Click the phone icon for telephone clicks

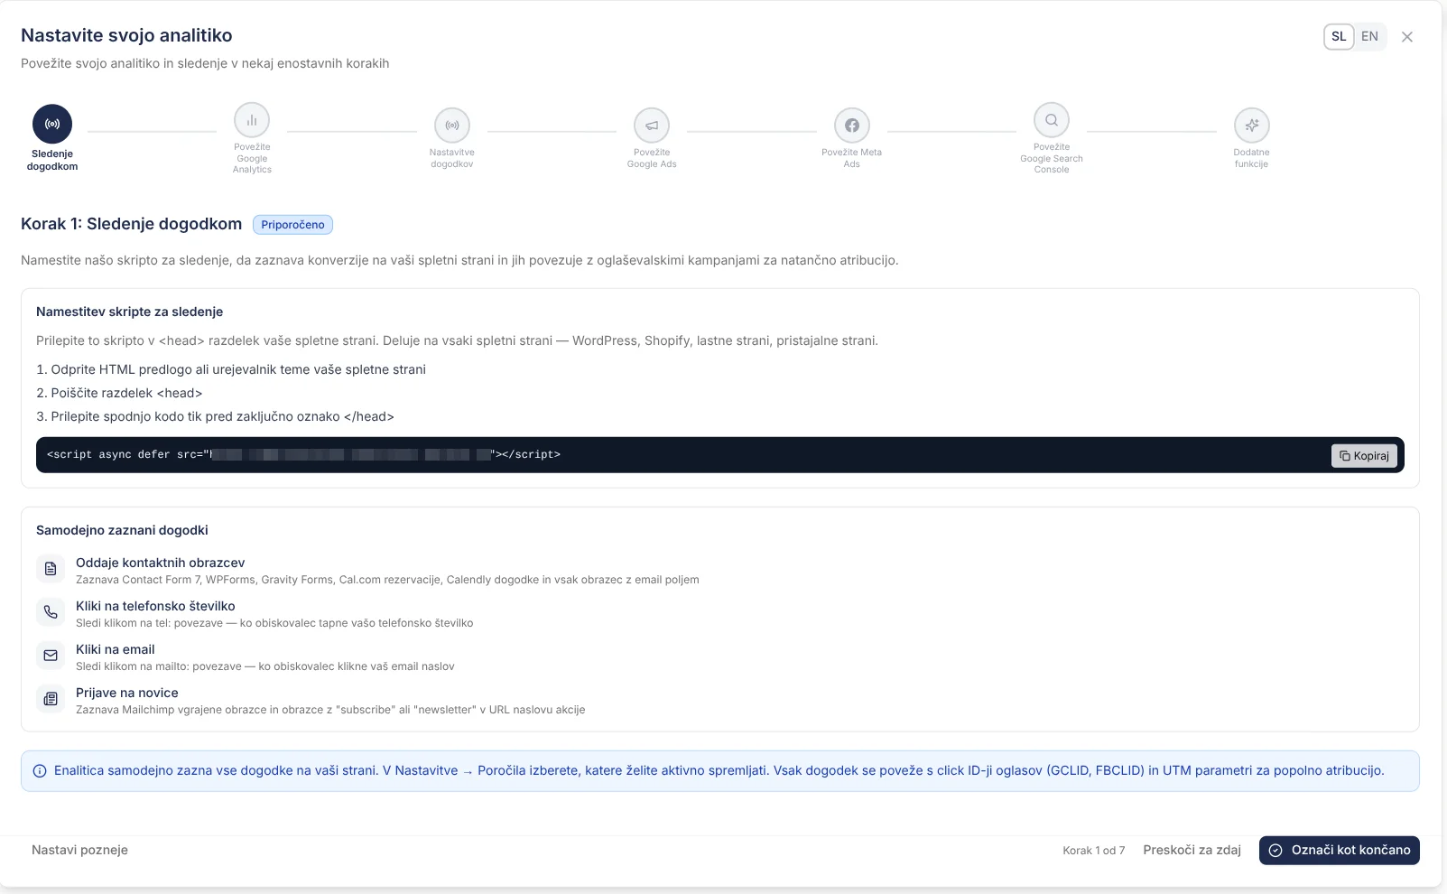(51, 612)
